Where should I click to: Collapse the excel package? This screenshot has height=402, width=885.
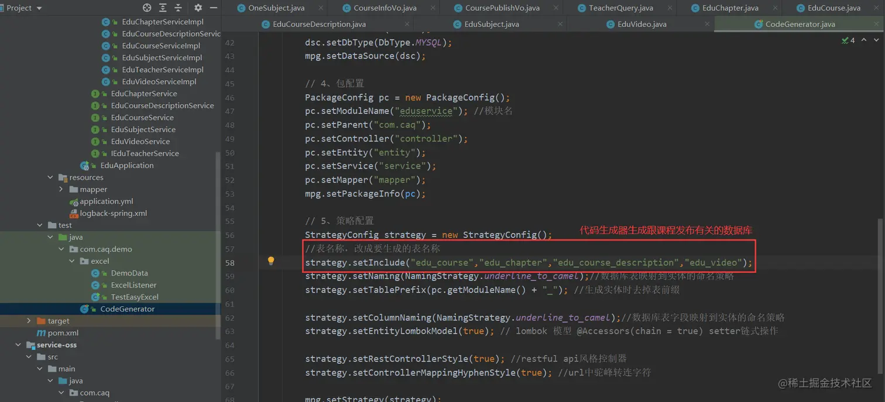[72, 261]
